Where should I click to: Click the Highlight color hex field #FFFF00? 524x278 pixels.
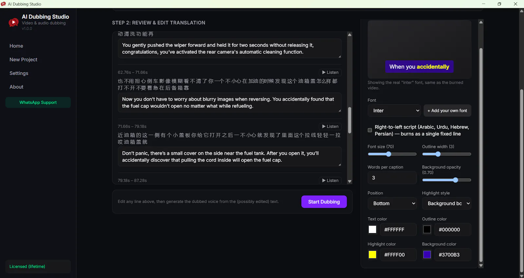398,255
